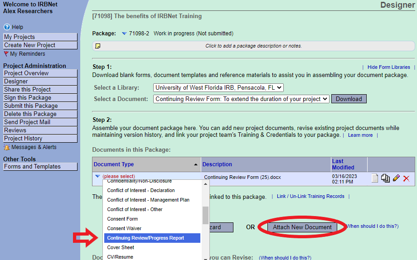Open Create New Project
This screenshot has height=260, width=417.
(x=40, y=45)
